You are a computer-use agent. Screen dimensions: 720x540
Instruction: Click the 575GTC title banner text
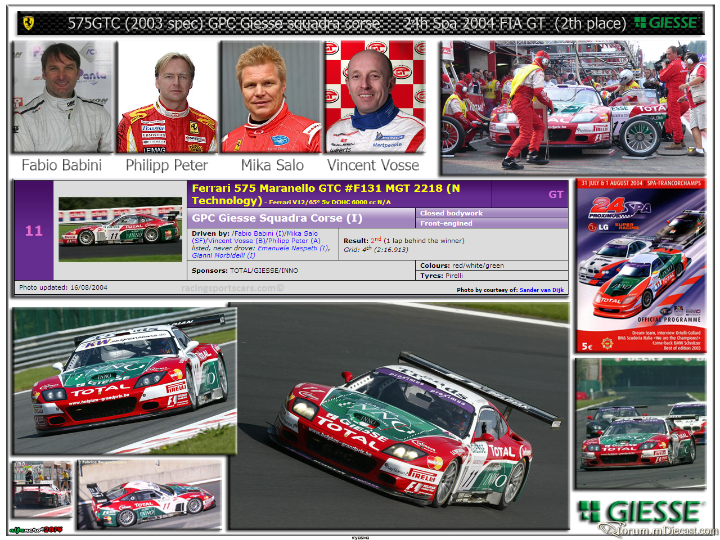[346, 23]
